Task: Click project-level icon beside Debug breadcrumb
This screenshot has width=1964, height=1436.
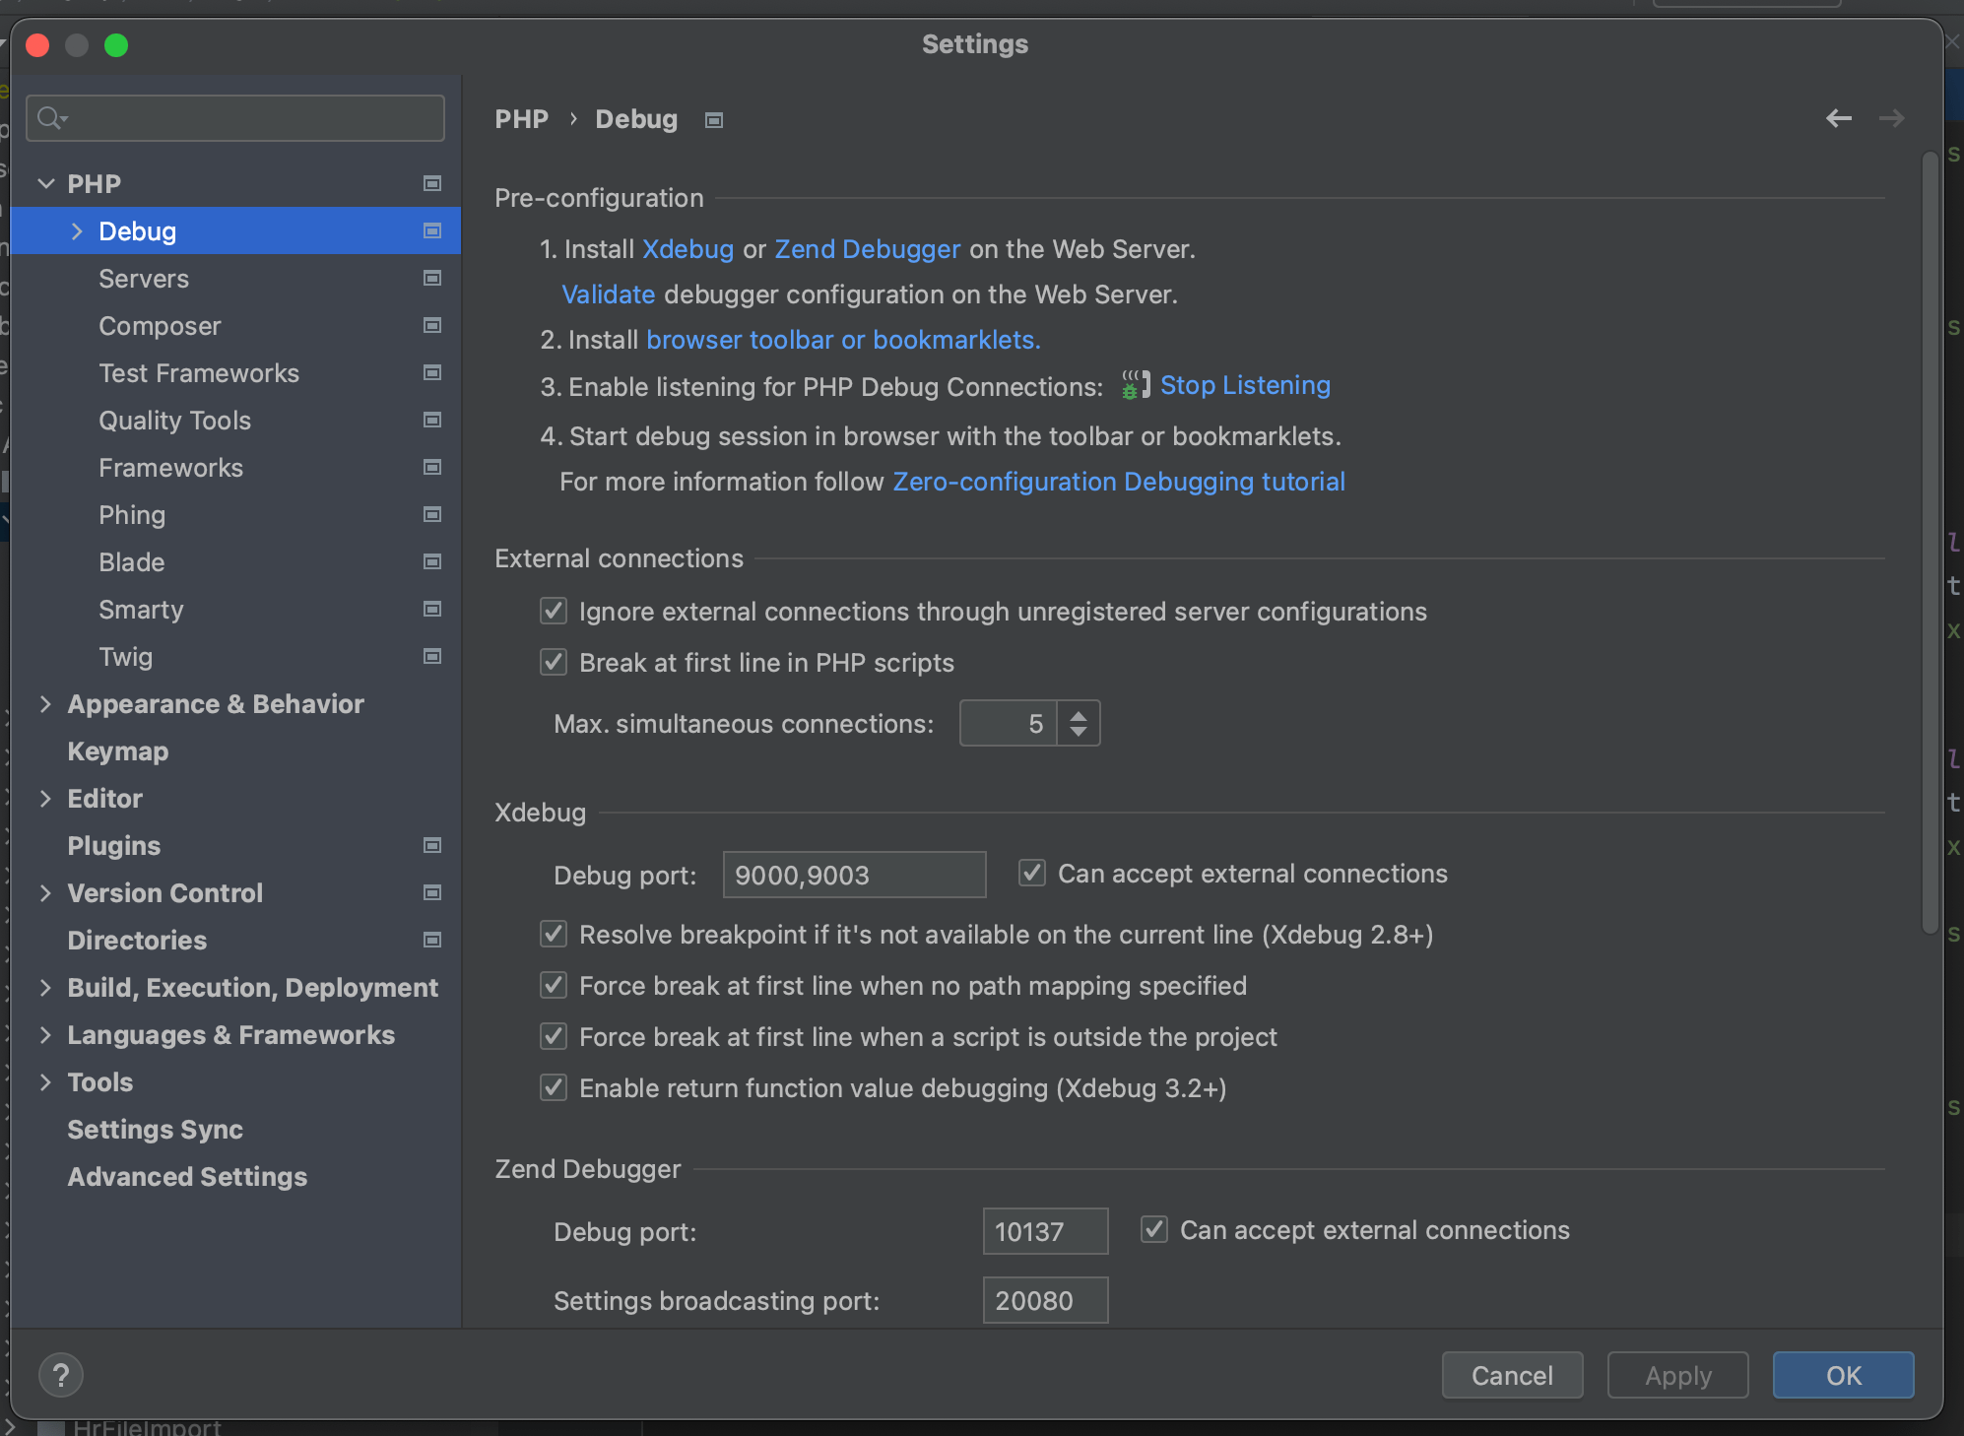Action: pos(714,120)
